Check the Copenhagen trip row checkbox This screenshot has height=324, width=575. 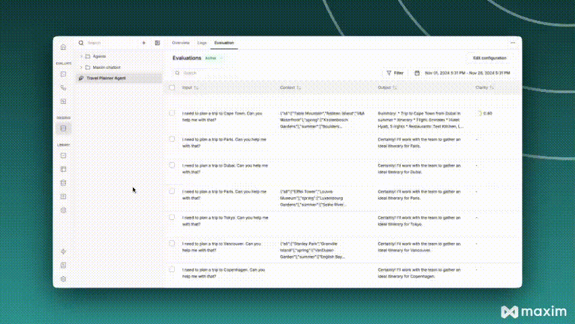tap(172, 269)
